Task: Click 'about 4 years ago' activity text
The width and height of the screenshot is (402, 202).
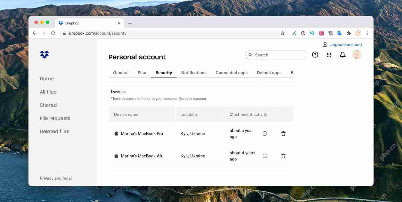Action: click(x=242, y=156)
